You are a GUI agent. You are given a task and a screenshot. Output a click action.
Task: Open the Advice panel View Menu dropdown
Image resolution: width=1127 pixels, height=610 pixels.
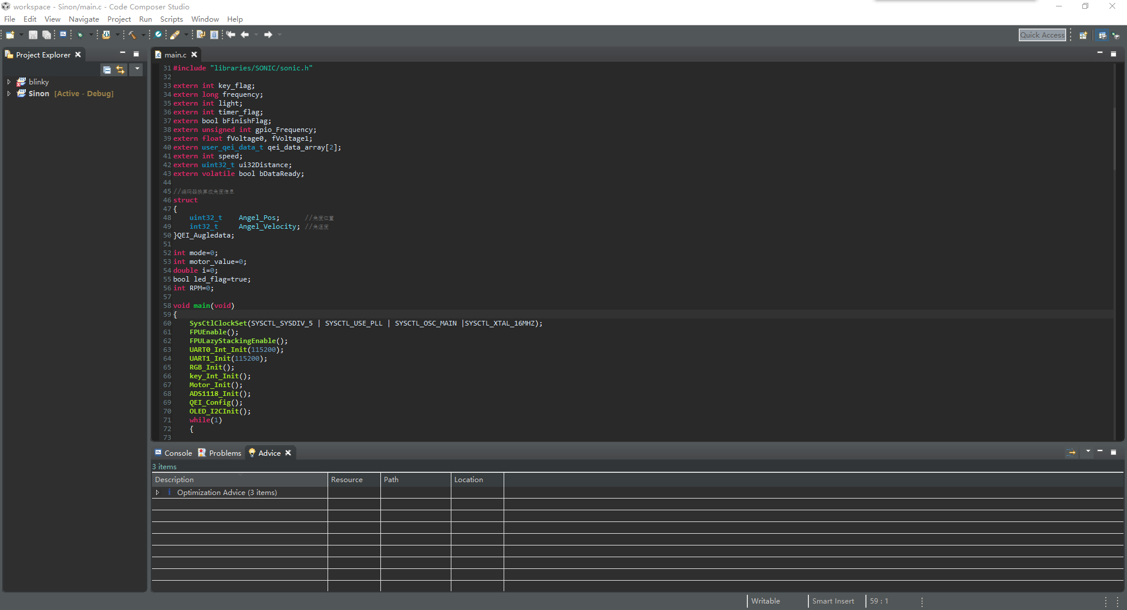(x=1088, y=452)
